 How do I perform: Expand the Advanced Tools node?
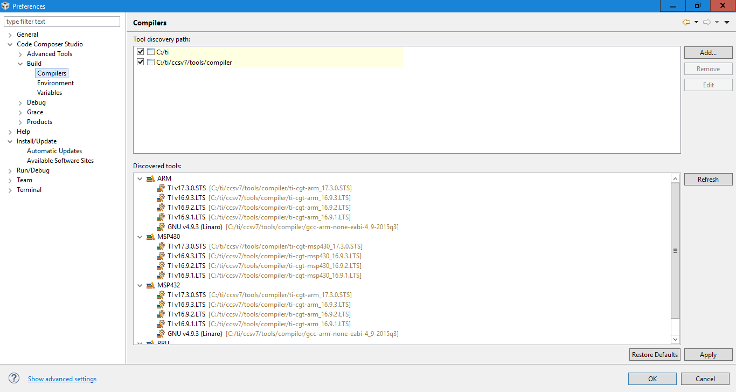point(20,54)
